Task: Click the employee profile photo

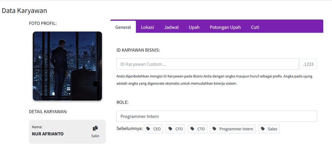Action: tap(67, 66)
